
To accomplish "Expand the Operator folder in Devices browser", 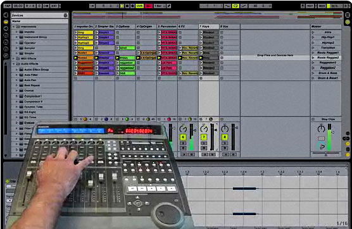I will (17, 42).
